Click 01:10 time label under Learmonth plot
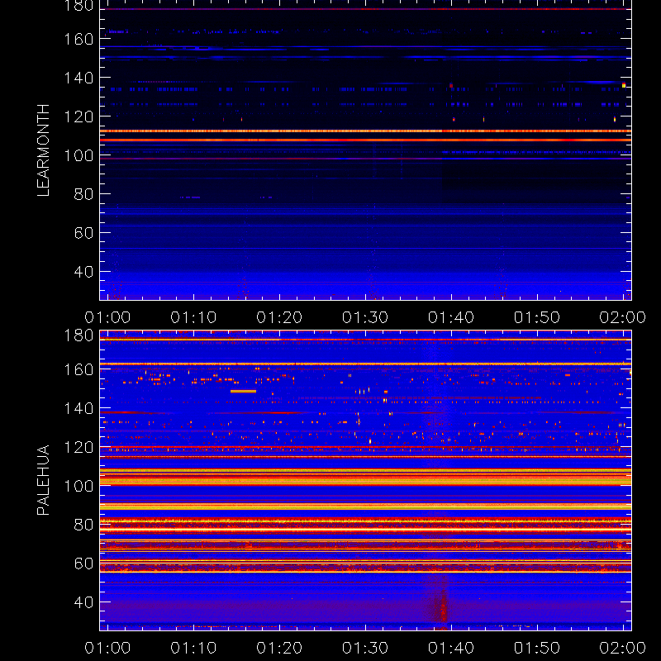The height and width of the screenshot is (661, 661). click(x=193, y=317)
